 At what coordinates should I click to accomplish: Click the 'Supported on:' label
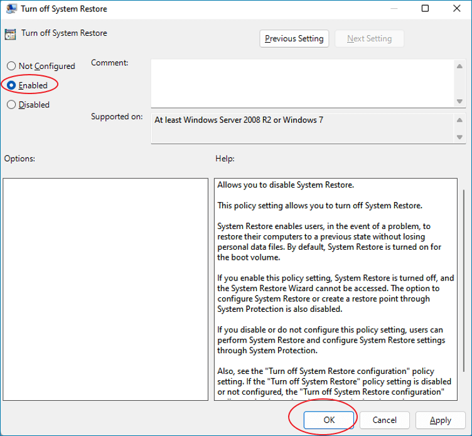click(x=117, y=117)
